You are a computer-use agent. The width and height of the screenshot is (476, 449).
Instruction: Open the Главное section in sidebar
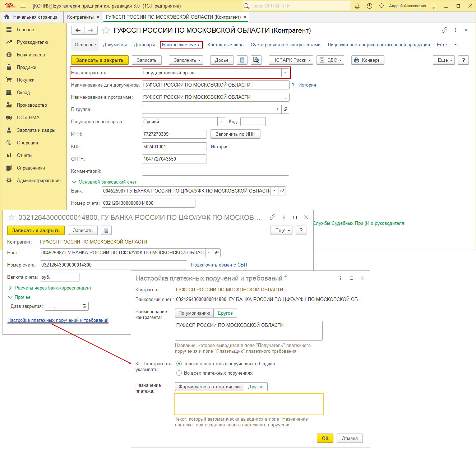25,30
